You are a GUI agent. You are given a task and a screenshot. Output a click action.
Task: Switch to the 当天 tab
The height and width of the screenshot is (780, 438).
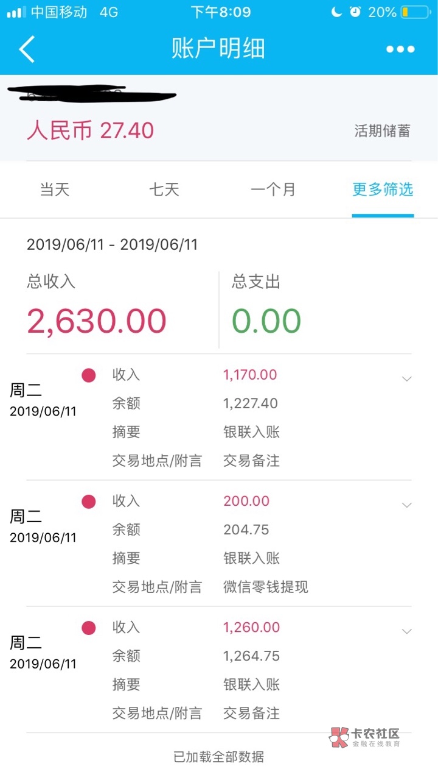click(x=55, y=190)
